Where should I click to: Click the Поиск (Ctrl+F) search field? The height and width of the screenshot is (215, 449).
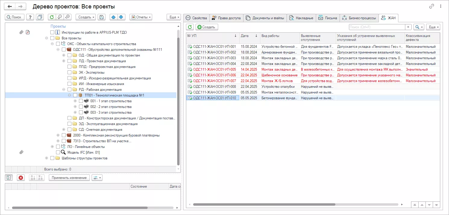(x=377, y=27)
